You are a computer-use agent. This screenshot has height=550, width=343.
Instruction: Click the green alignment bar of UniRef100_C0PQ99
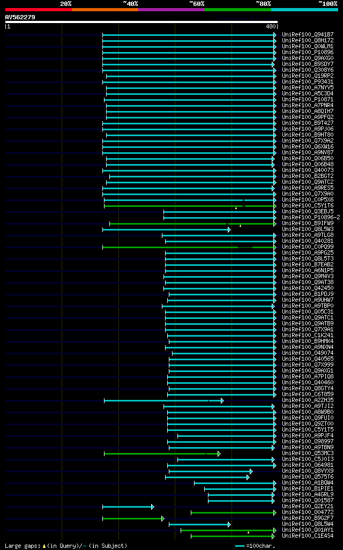pos(189,247)
